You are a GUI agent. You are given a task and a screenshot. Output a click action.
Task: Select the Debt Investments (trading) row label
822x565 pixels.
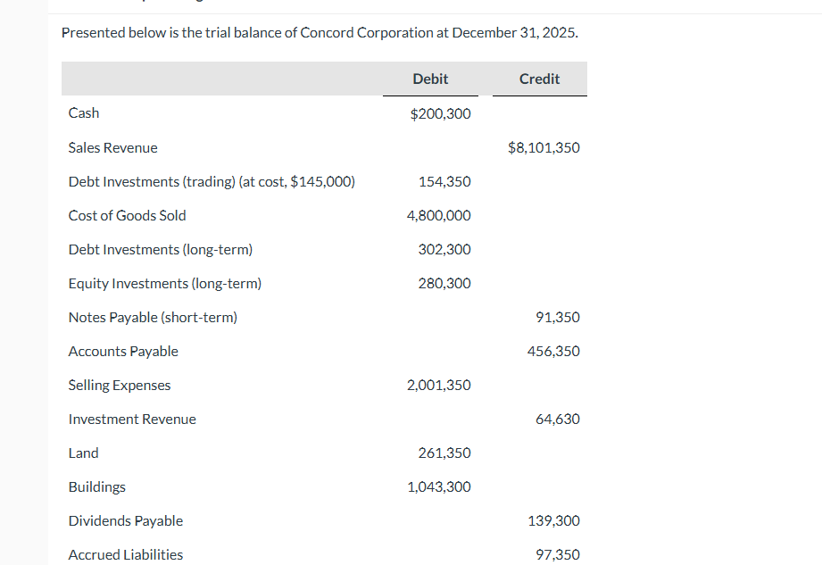(x=212, y=181)
